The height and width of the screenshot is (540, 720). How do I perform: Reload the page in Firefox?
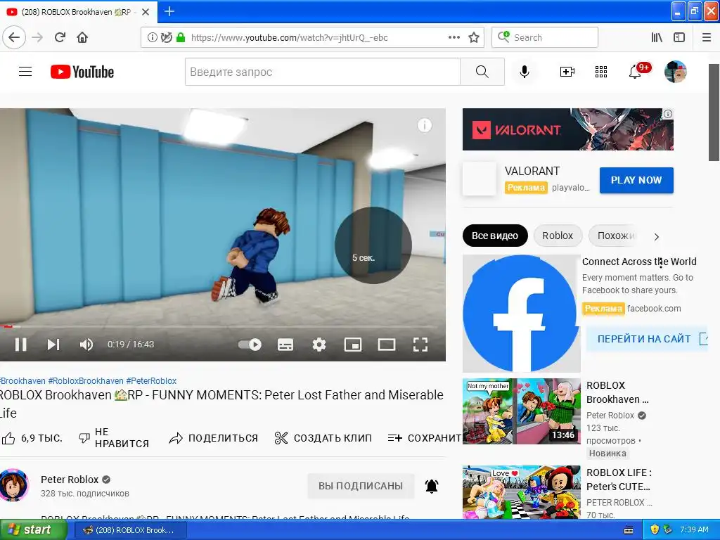click(x=60, y=37)
